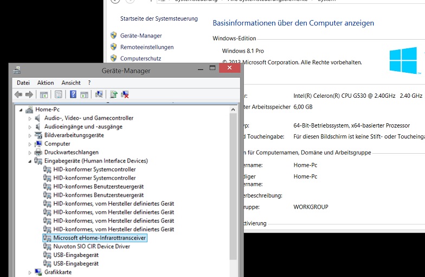This screenshot has width=425, height=277.
Task: Click the shield icon beside Geräte-Manager link
Action: (x=114, y=35)
